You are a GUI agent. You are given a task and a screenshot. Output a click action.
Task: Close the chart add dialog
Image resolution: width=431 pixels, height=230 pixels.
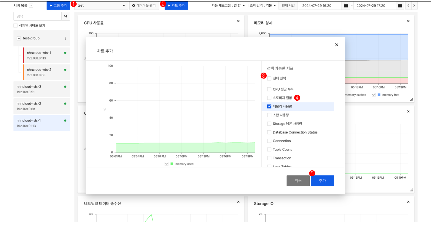point(337,45)
